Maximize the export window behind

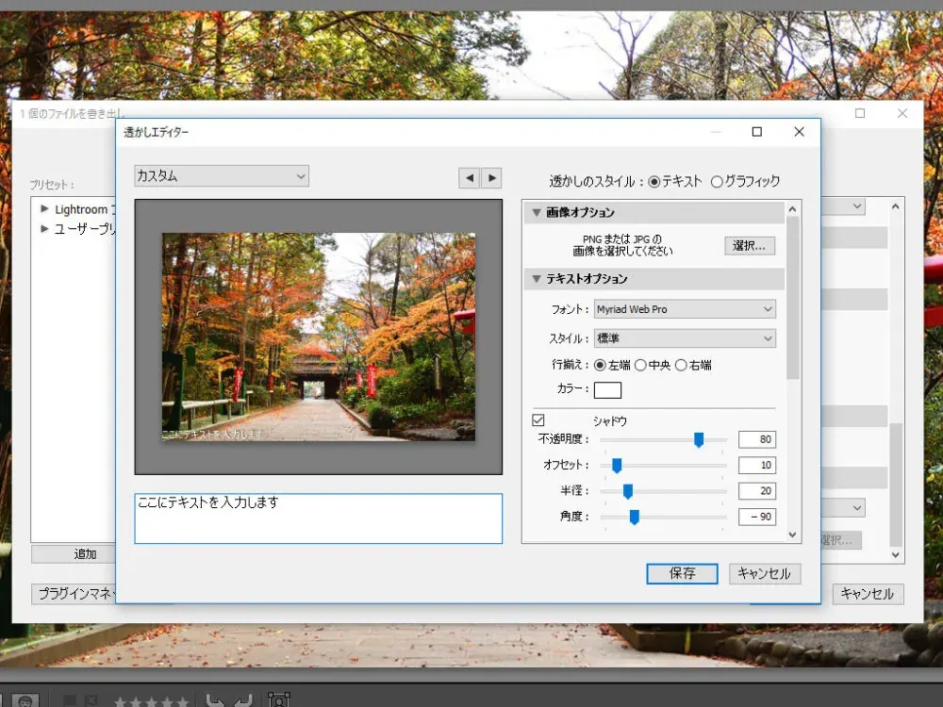(860, 113)
